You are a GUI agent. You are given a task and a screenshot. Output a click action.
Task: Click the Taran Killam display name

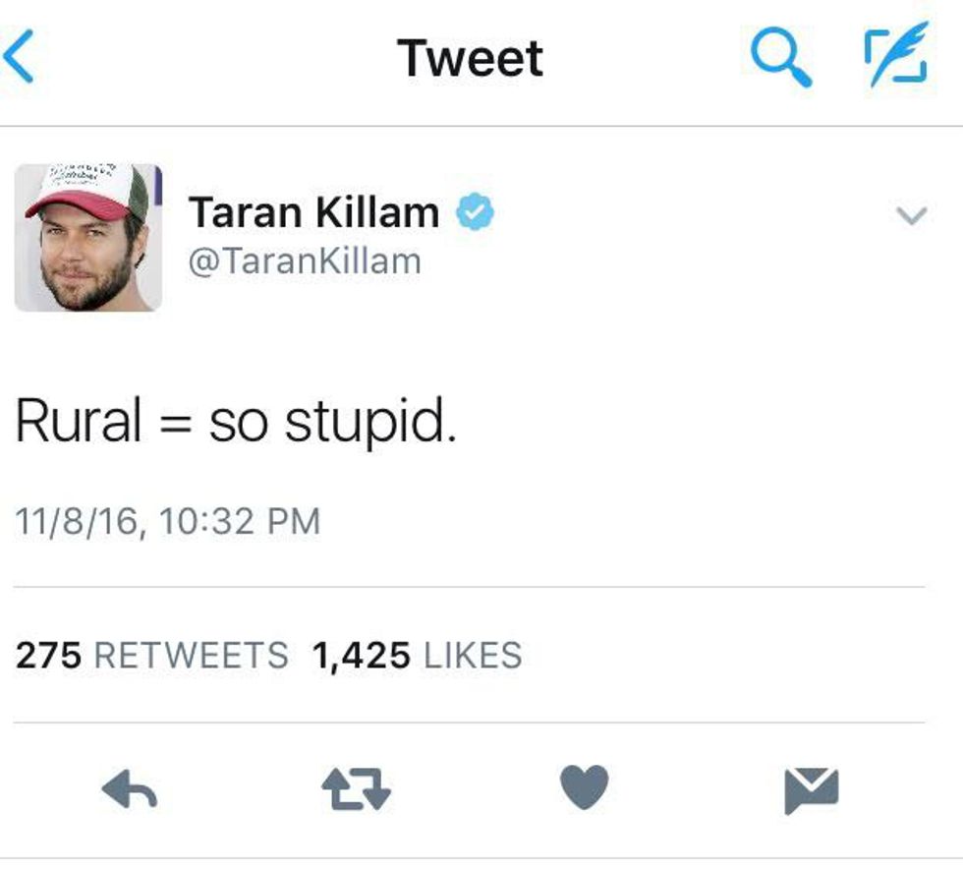coord(313,212)
